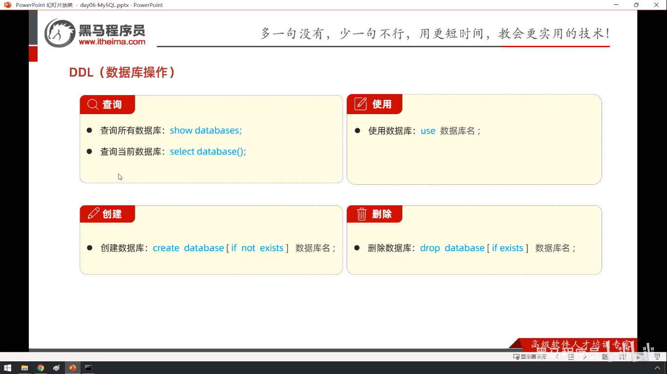Image resolution: width=667 pixels, height=374 pixels.
Task: Minimize the PowerPoint window
Action: [615, 5]
